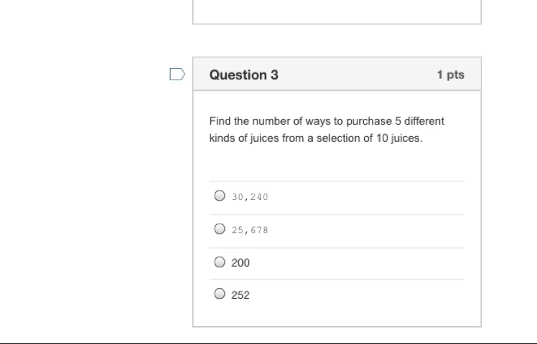Click the blank space below the 252 option

click(337, 315)
